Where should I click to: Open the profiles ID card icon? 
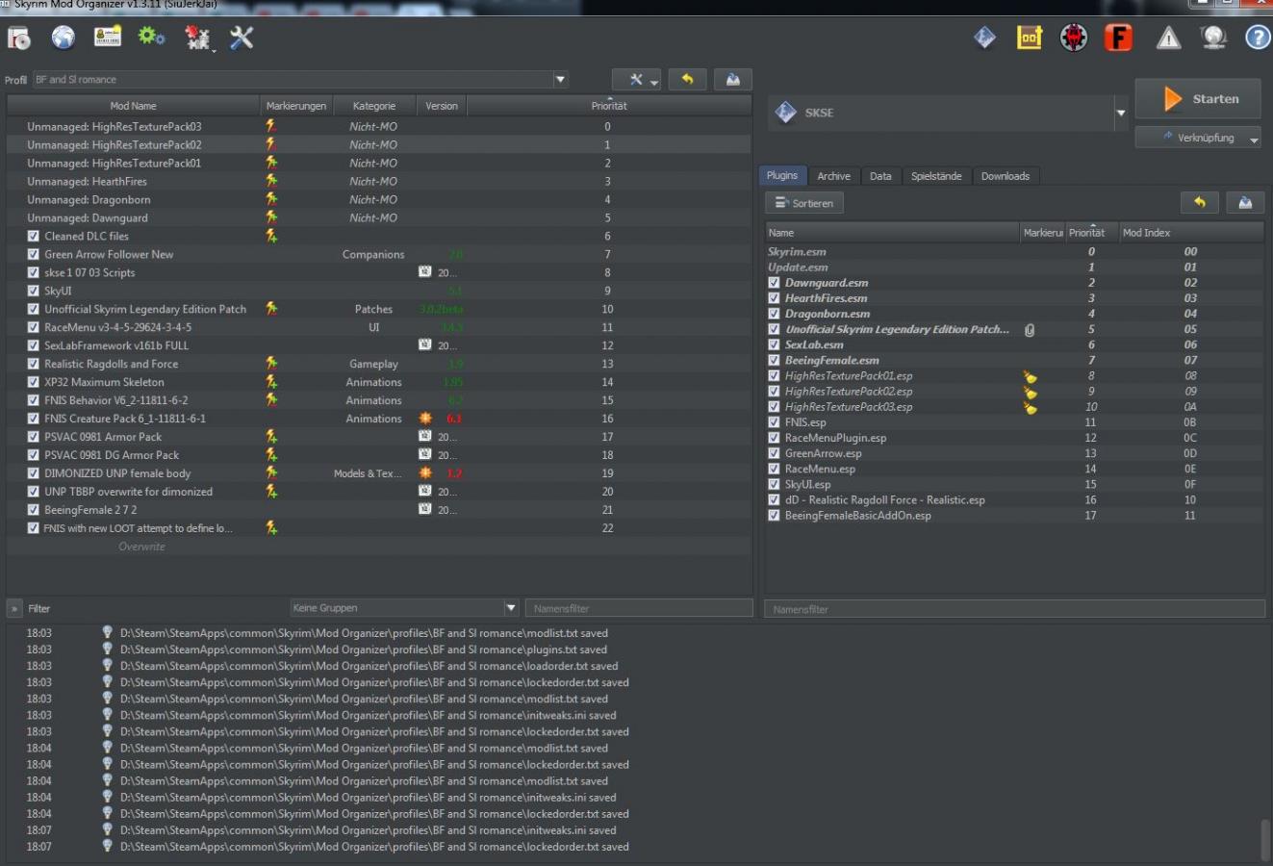(108, 37)
